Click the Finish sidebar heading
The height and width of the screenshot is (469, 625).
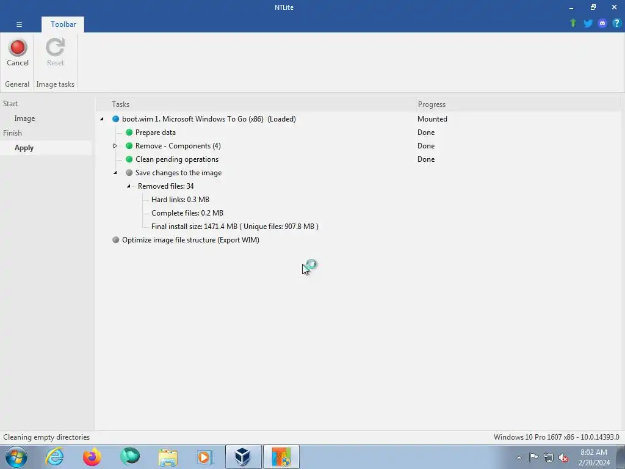[x=12, y=133]
